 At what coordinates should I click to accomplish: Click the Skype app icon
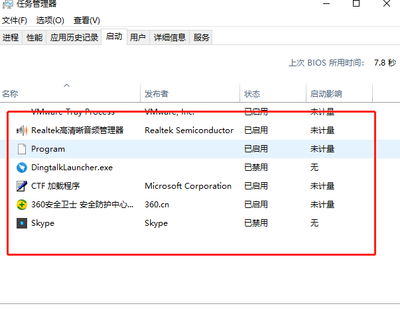22,223
